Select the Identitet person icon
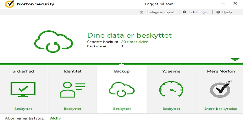The image size is (243, 122). point(72,90)
